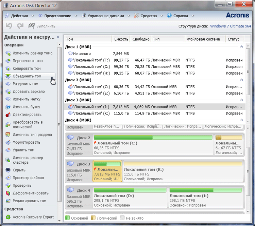Sort by the Свободно column header
The image size is (255, 226).
(140, 39)
